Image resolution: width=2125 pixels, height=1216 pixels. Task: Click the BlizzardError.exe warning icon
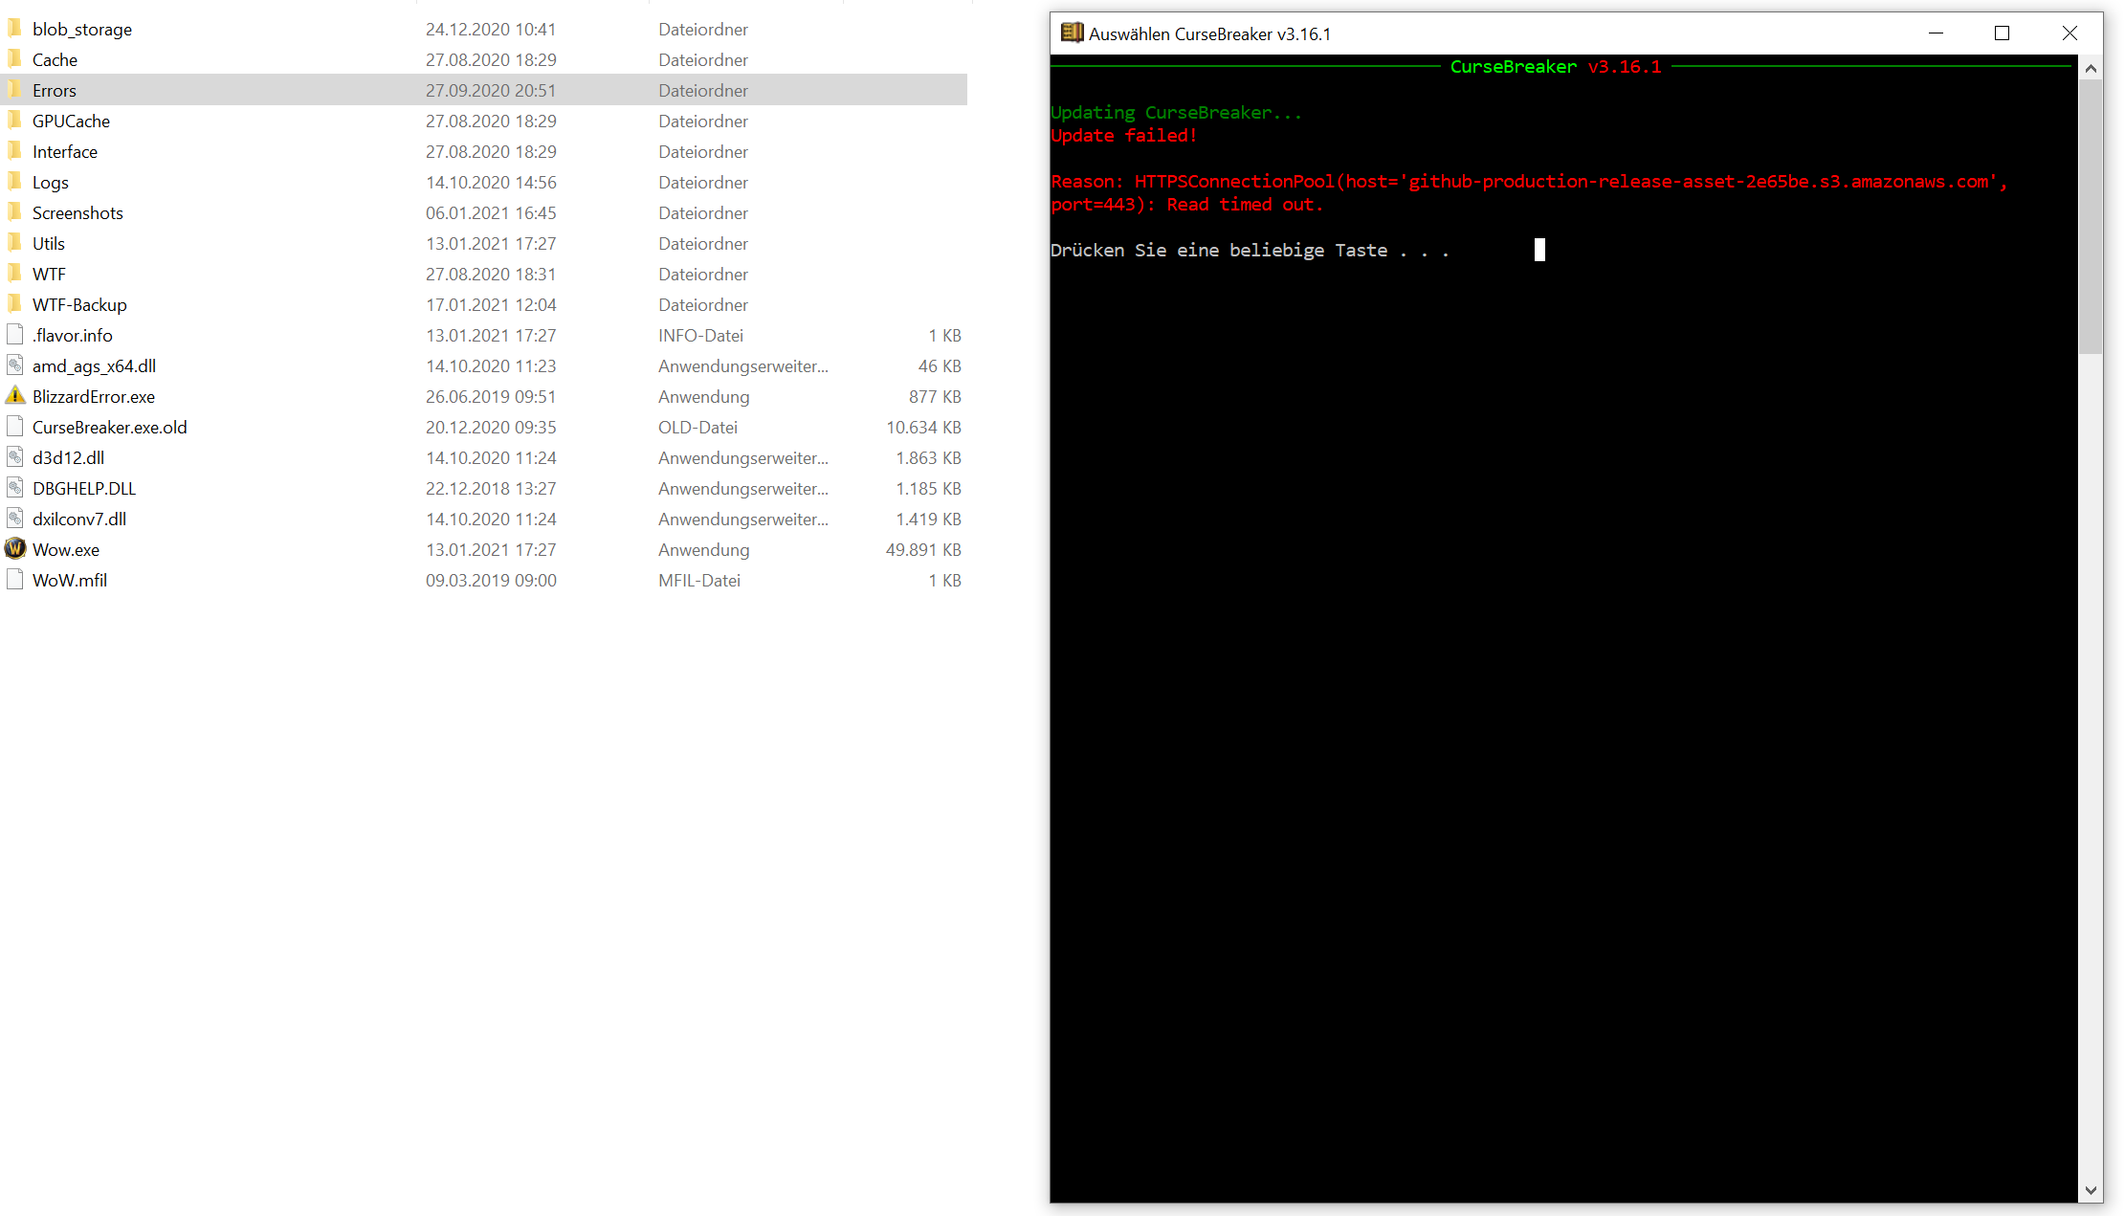tap(15, 395)
